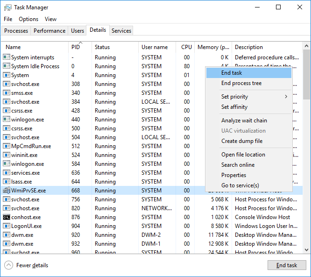
Task: Click the dwm.exe icon with PID 920
Action: (7, 235)
